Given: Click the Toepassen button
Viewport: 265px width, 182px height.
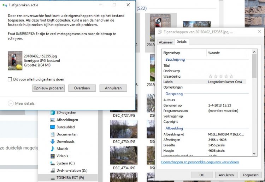Looking at the screenshot, I should pyautogui.click(x=250, y=175).
